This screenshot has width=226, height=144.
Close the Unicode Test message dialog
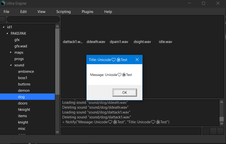[137, 60]
